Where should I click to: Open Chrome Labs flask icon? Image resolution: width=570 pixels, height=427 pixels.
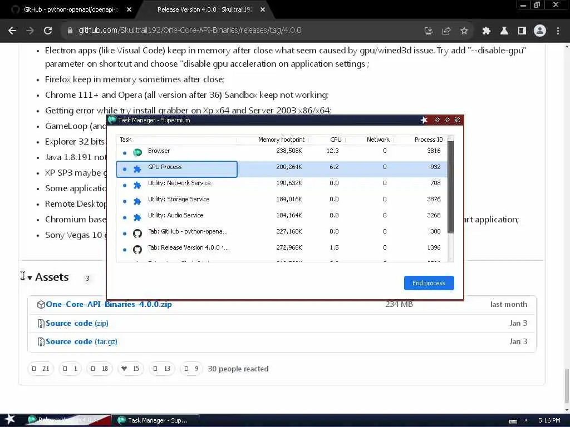pos(504,31)
